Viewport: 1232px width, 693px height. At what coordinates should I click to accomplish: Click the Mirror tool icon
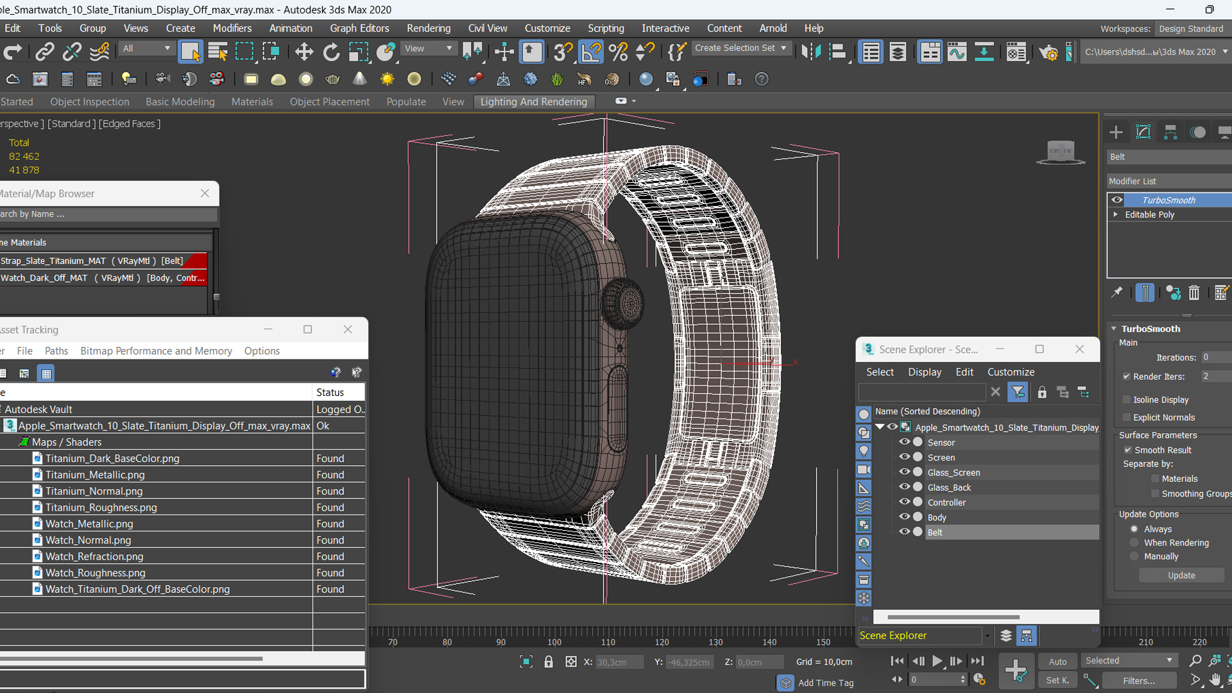click(x=810, y=52)
